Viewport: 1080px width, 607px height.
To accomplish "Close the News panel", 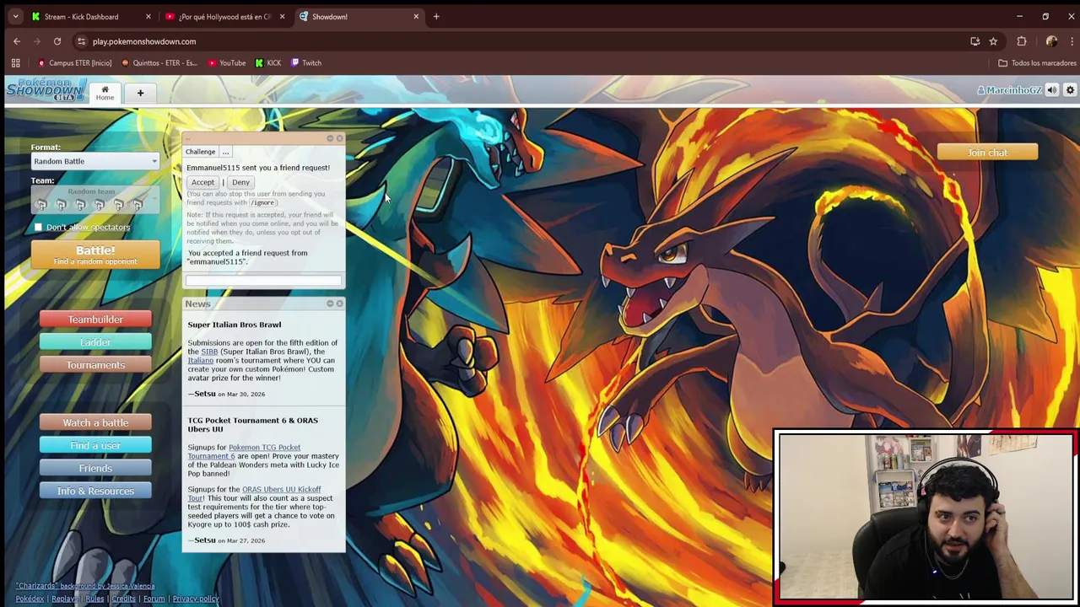I will point(339,303).
